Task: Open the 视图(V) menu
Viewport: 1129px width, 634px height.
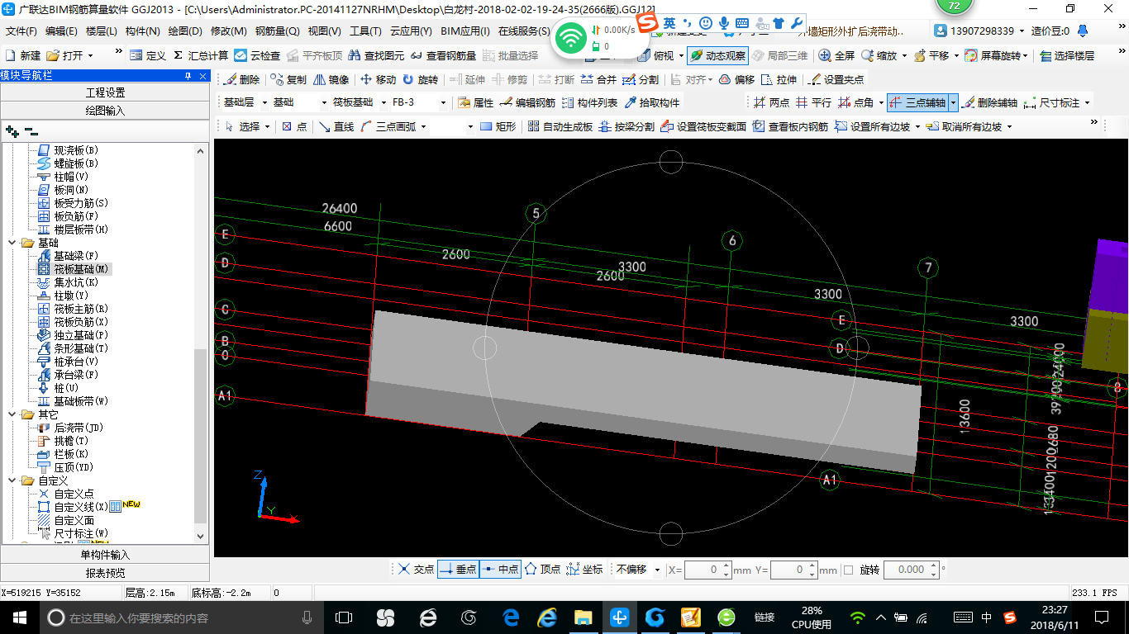Action: coord(324,31)
